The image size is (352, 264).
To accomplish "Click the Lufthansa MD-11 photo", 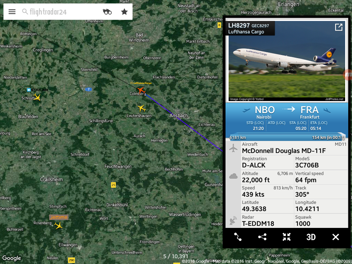I will pyautogui.click(x=287, y=61).
